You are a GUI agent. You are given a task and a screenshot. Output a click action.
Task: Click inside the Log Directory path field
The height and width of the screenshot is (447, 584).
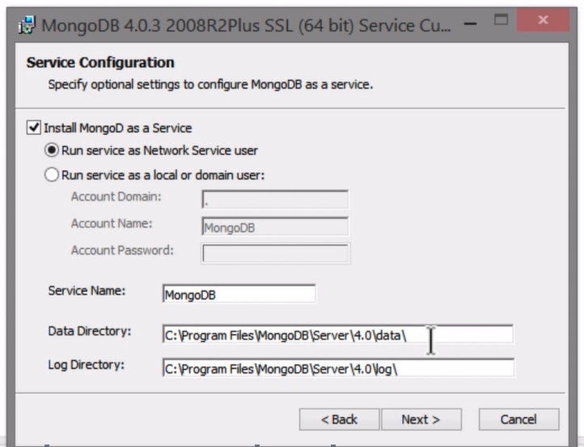point(338,368)
